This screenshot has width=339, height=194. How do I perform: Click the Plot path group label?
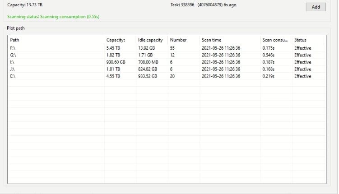pyautogui.click(x=15, y=28)
